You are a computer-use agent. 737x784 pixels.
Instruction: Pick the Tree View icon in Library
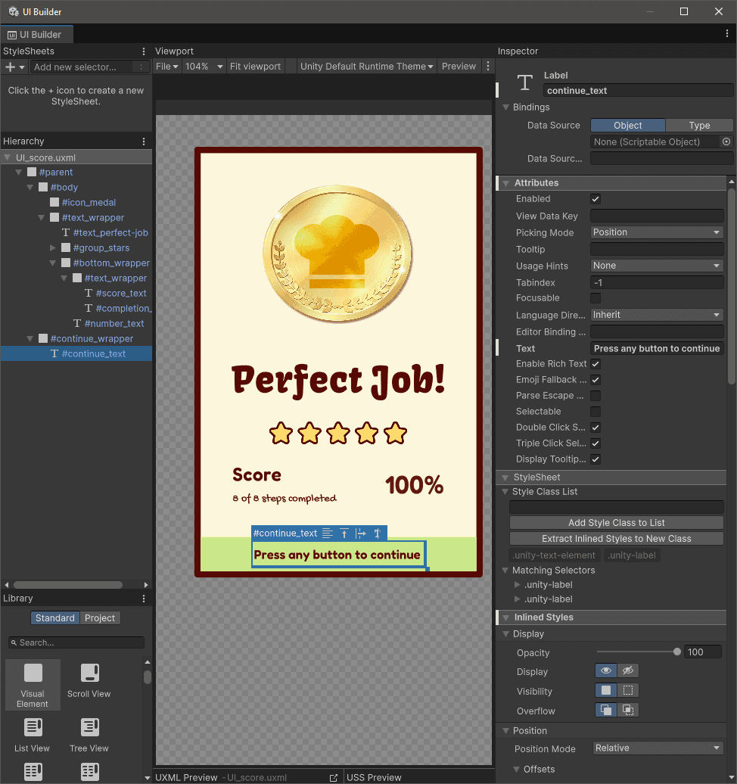click(89, 728)
